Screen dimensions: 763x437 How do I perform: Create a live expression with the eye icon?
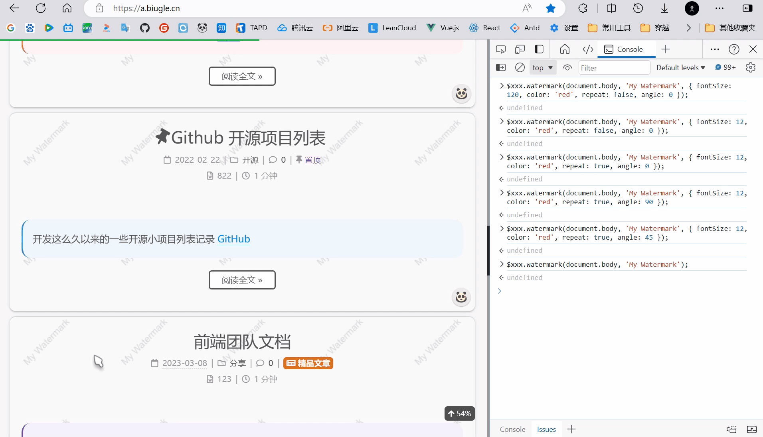pyautogui.click(x=568, y=67)
